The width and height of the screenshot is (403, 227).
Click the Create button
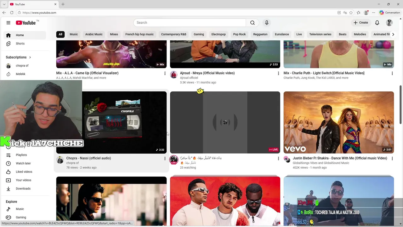pyautogui.click(x=361, y=23)
